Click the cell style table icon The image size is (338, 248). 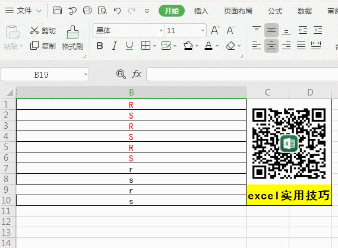click(166, 46)
